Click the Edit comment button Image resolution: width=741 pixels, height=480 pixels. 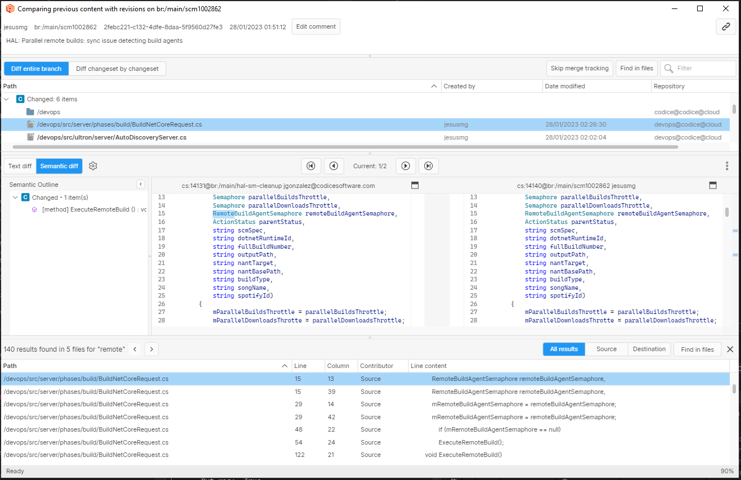pos(316,26)
